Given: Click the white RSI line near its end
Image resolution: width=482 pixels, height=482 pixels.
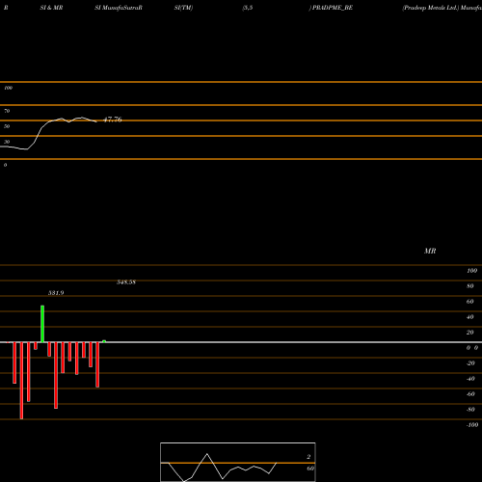Looking at the screenshot, I should 94,120.
